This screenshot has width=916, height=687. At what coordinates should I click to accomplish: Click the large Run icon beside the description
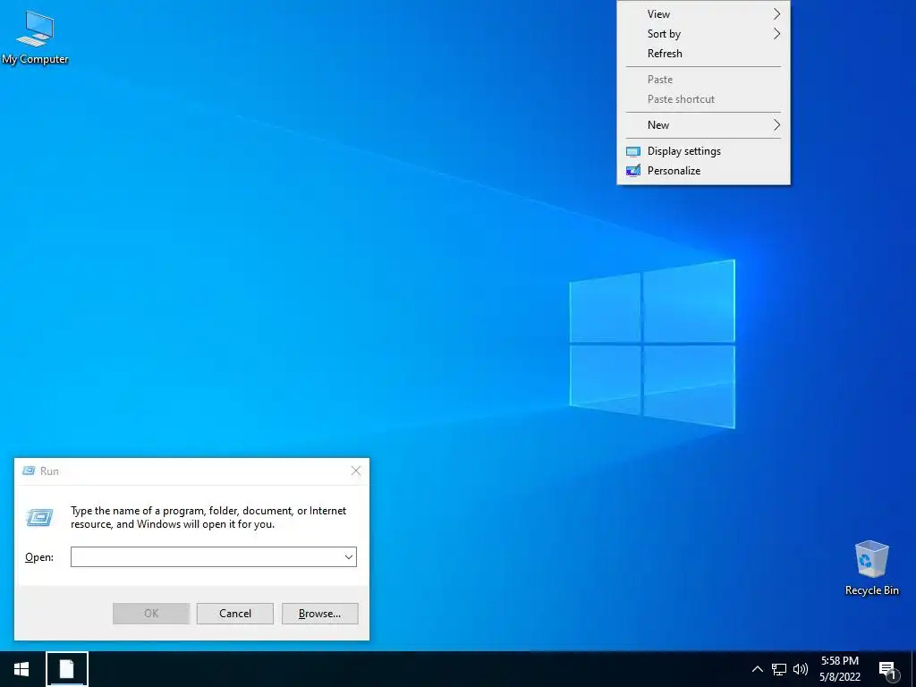point(39,517)
